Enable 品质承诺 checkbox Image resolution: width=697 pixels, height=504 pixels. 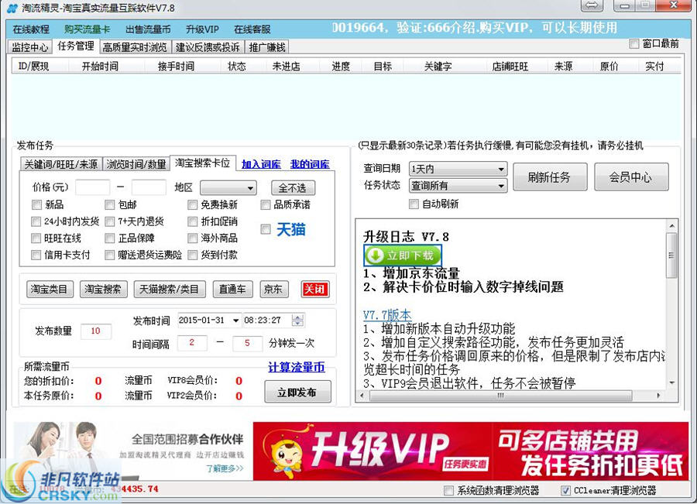coord(266,204)
